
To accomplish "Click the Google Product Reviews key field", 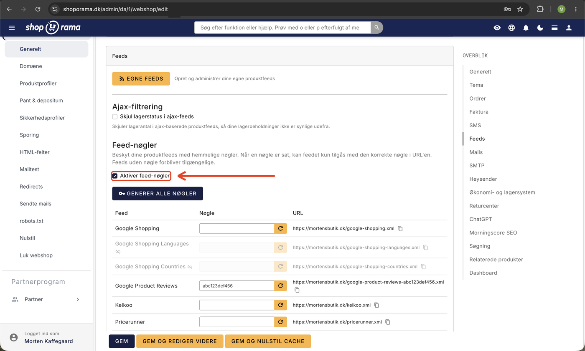I will click(x=237, y=286).
